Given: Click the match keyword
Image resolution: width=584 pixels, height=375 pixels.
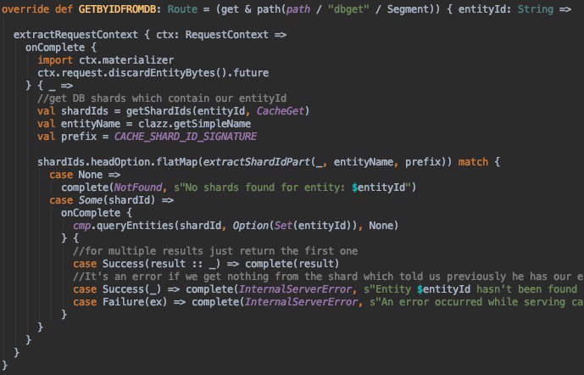Looking at the screenshot, I should [473, 162].
